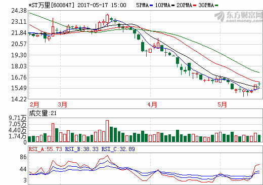The width and height of the screenshot is (263, 185).
Task: Click the 30PMA green legend swatch
Action: [x=216, y=6]
